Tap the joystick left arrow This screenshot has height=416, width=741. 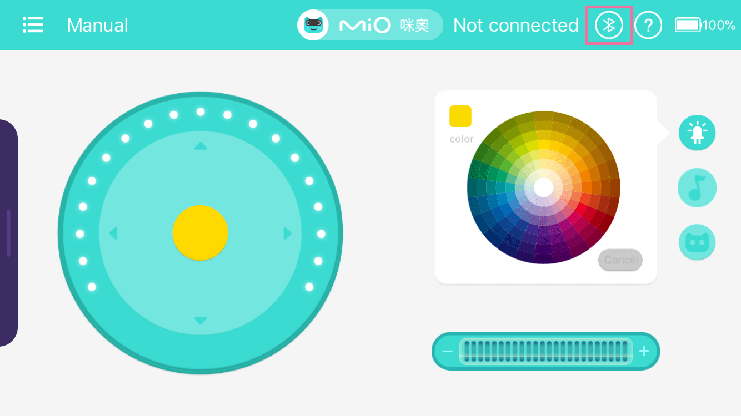pos(113,233)
